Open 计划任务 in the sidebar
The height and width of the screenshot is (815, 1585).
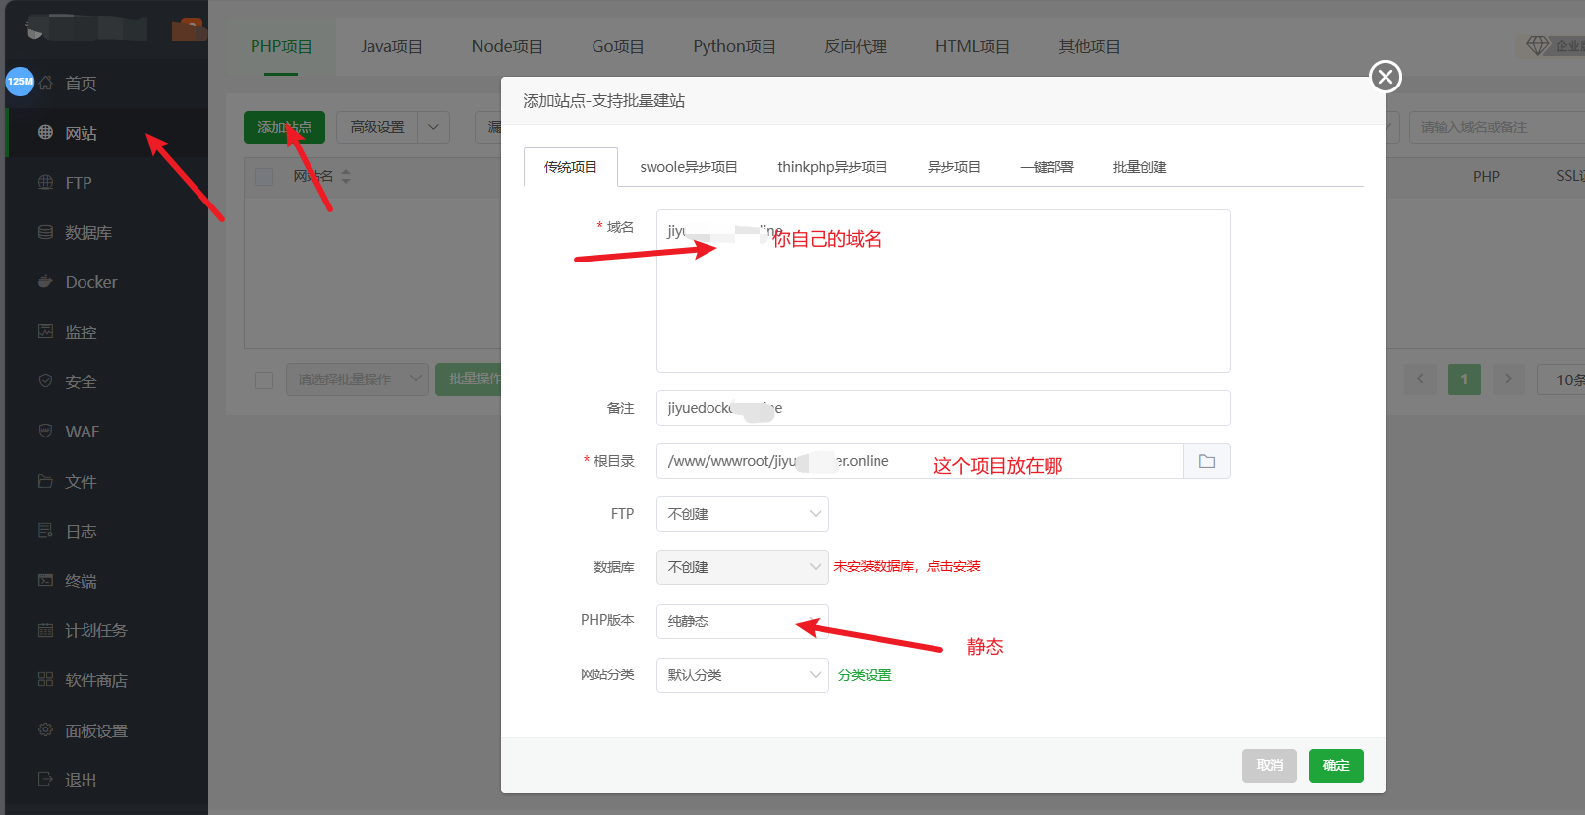coord(96,630)
